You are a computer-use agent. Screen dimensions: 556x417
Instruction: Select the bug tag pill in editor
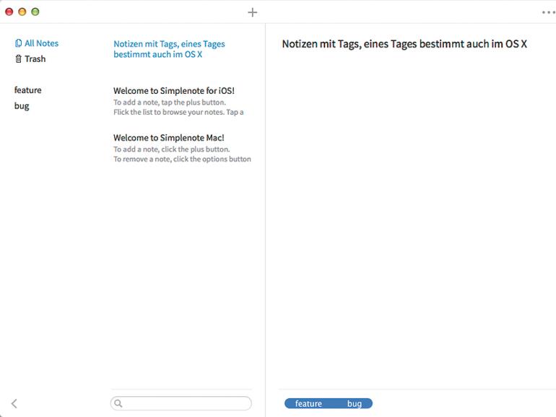355,403
